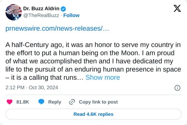Click the 2:12 PM Oct 30, 2024 timestamp
Viewport: 187px width, 125px height.
point(32,88)
